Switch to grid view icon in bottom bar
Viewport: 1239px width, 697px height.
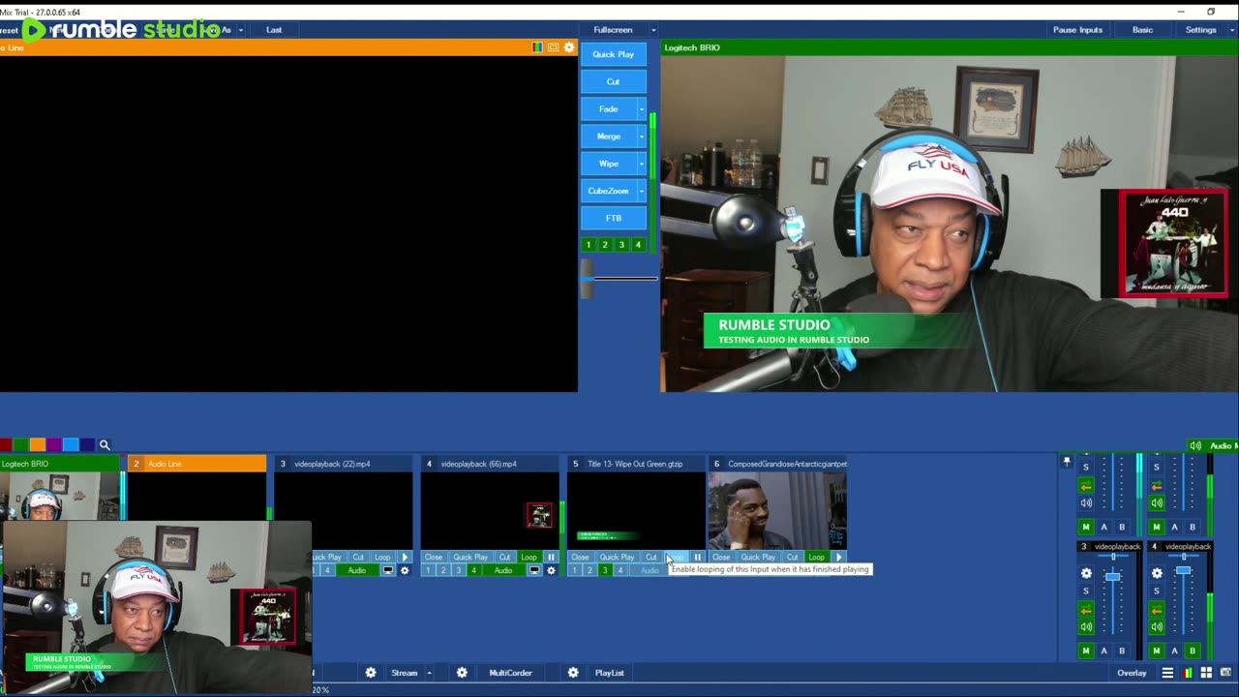(x=1206, y=673)
